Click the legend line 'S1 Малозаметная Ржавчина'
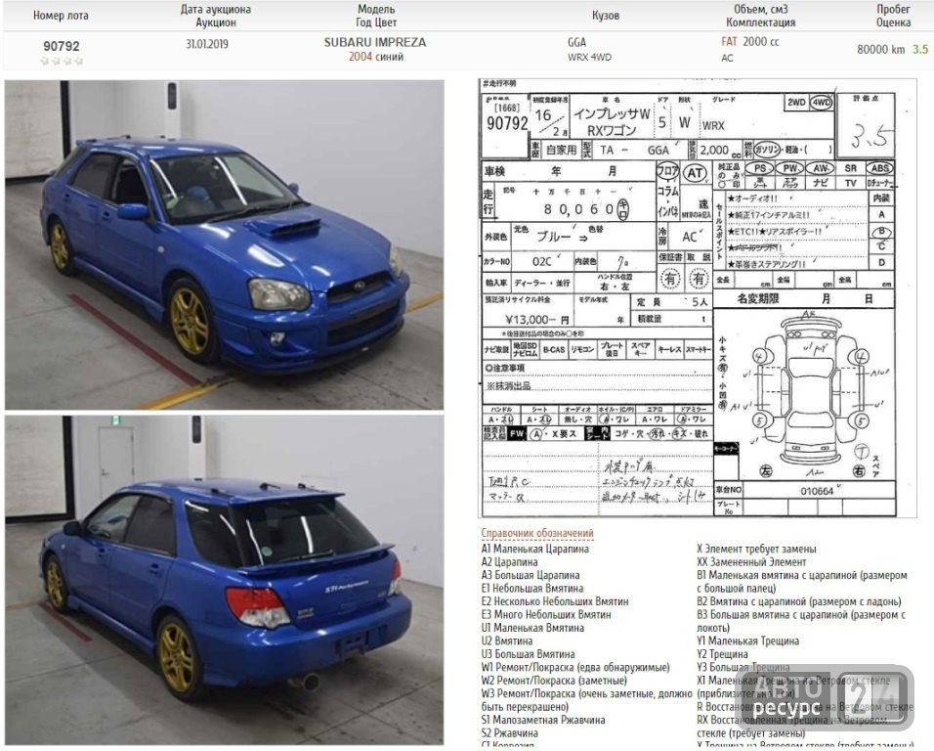The height and width of the screenshot is (751, 934). pos(543,720)
